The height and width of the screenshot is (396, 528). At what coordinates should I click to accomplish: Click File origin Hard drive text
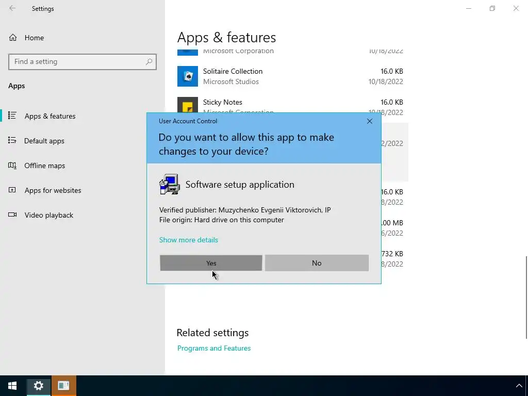(x=222, y=220)
